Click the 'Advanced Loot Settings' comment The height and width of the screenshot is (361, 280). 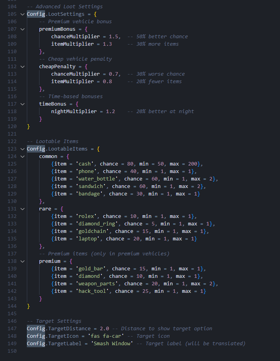click(x=69, y=7)
